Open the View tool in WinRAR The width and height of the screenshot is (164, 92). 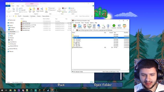(89, 26)
